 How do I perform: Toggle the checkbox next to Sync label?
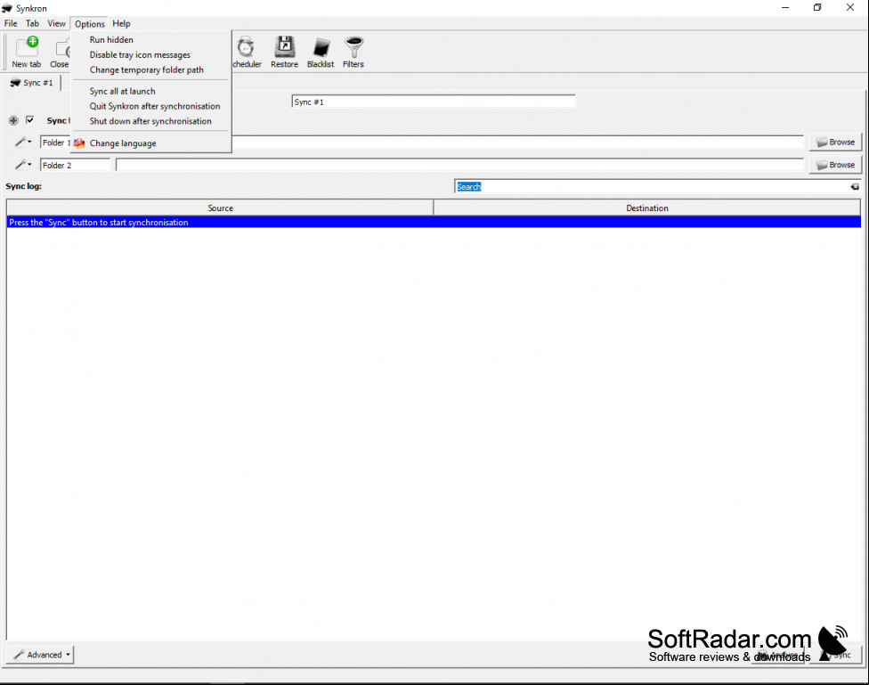click(x=30, y=119)
